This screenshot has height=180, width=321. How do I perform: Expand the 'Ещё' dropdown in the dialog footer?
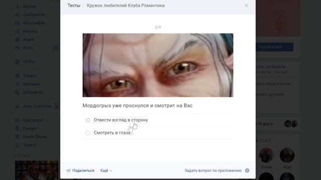point(106,170)
